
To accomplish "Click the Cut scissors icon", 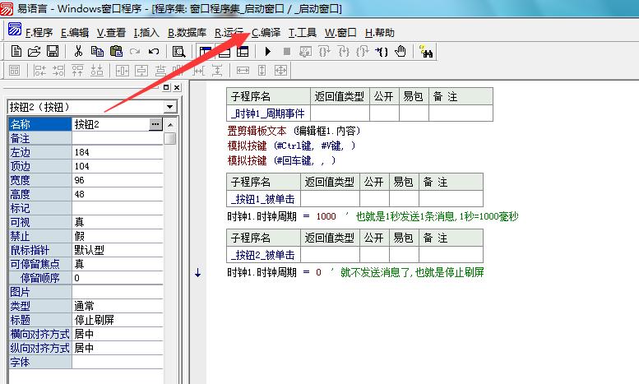I will click(78, 52).
